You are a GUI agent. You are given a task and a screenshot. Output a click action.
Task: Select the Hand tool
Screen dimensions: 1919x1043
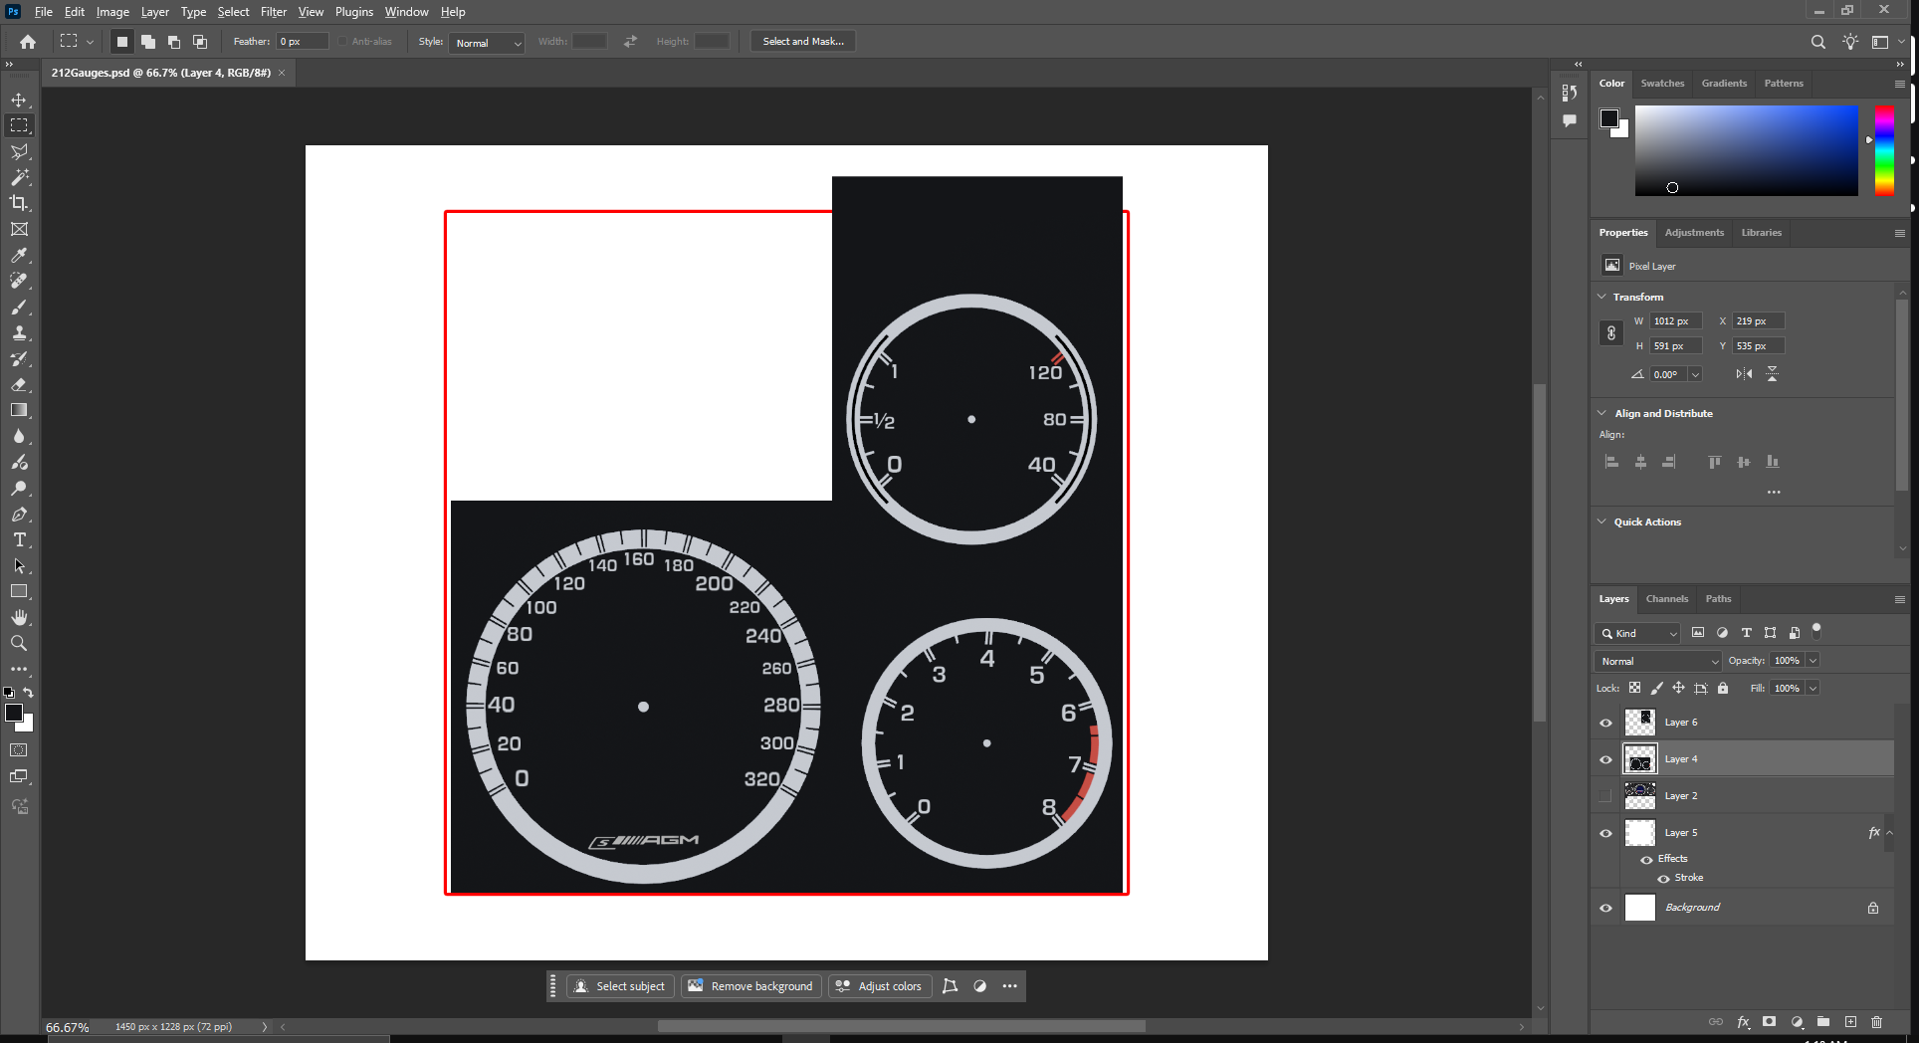click(19, 617)
